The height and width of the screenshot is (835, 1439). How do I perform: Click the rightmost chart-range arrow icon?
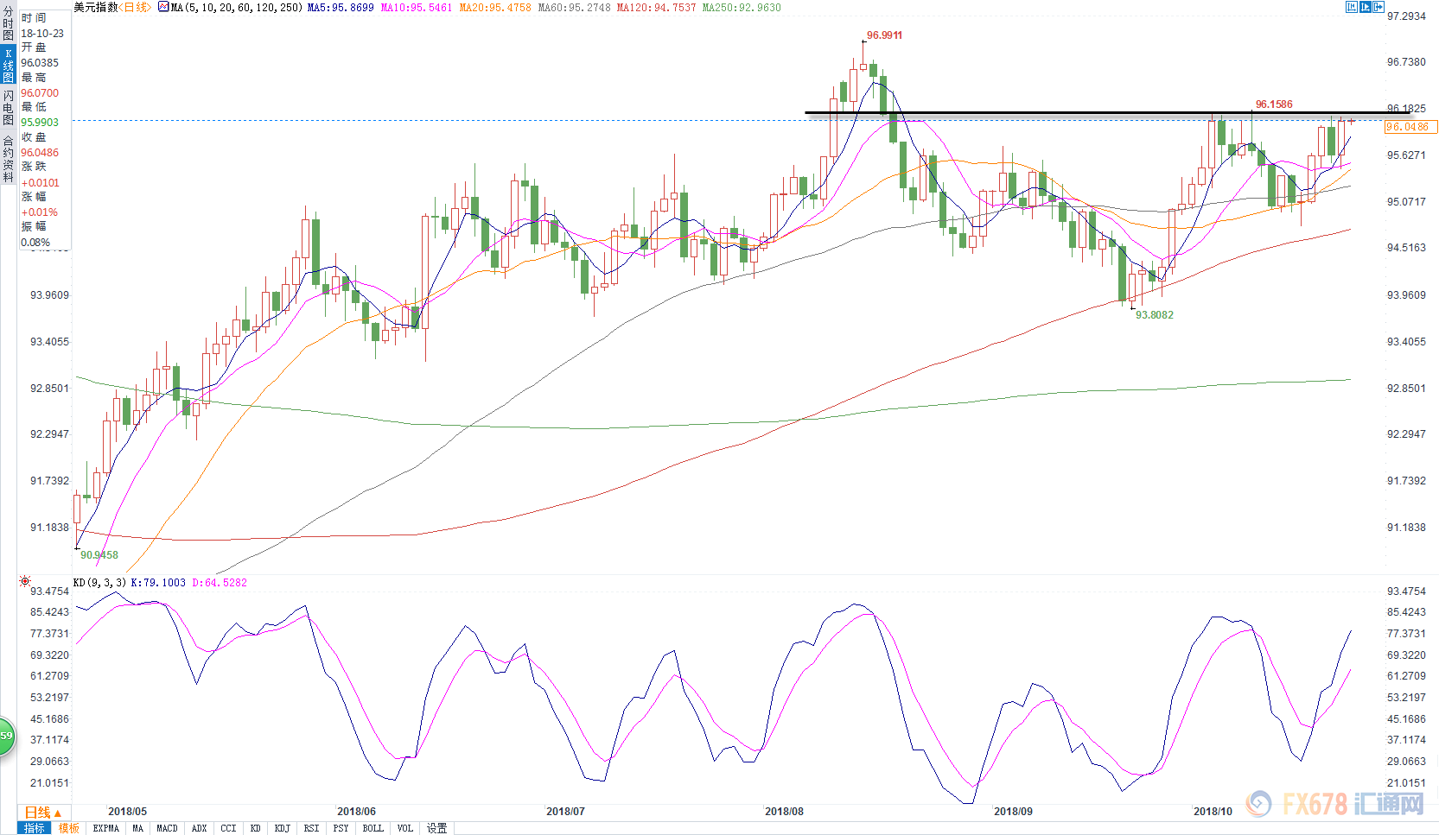pos(1379,7)
